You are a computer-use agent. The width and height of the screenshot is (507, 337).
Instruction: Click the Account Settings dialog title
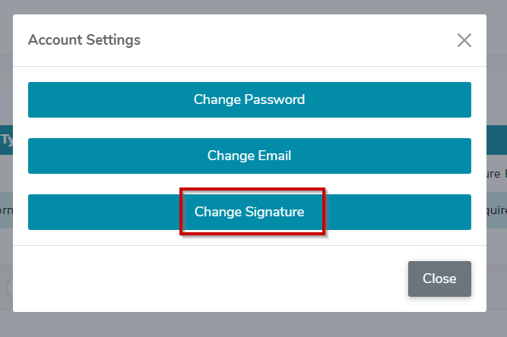pyautogui.click(x=84, y=39)
